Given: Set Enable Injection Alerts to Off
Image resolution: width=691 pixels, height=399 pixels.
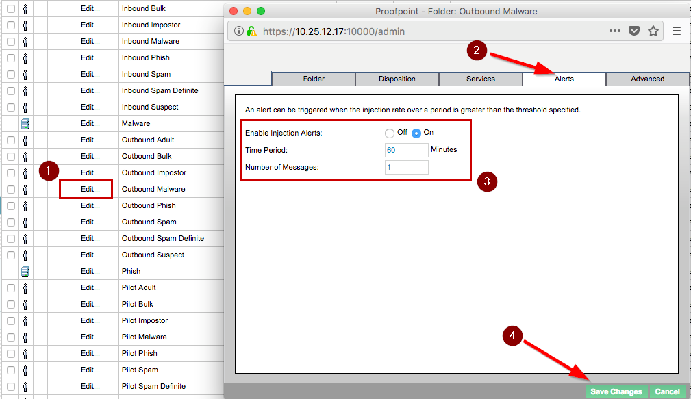Looking at the screenshot, I should (390, 133).
